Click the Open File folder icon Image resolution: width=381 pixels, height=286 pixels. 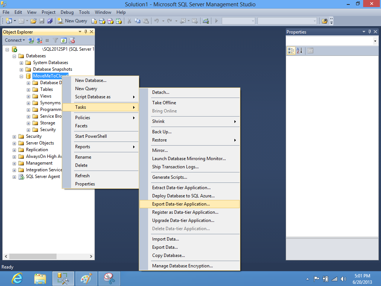33,21
